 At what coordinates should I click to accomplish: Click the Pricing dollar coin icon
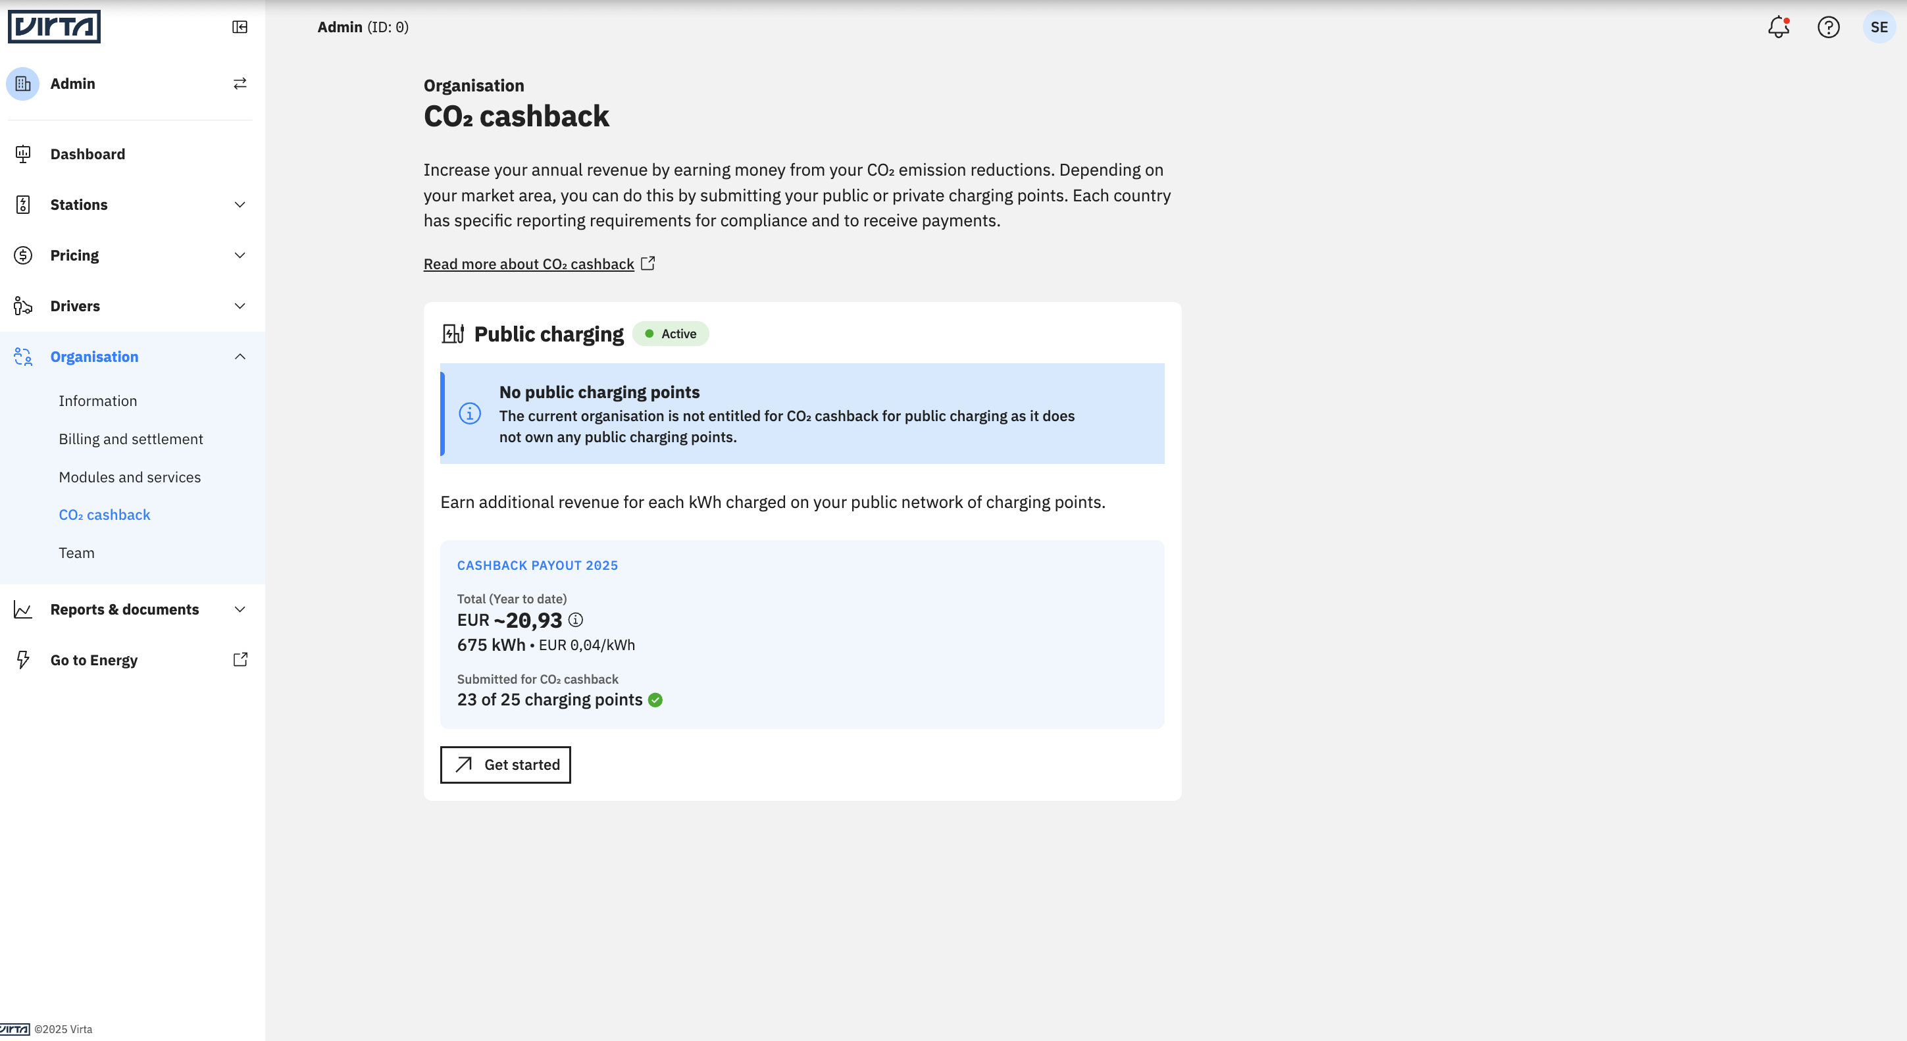[23, 255]
